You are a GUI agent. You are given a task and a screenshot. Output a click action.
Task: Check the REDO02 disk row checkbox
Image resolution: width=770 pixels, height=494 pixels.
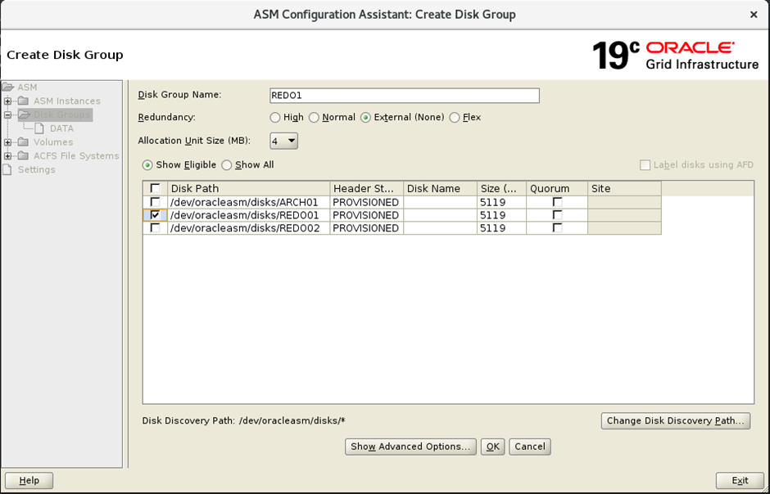[155, 228]
